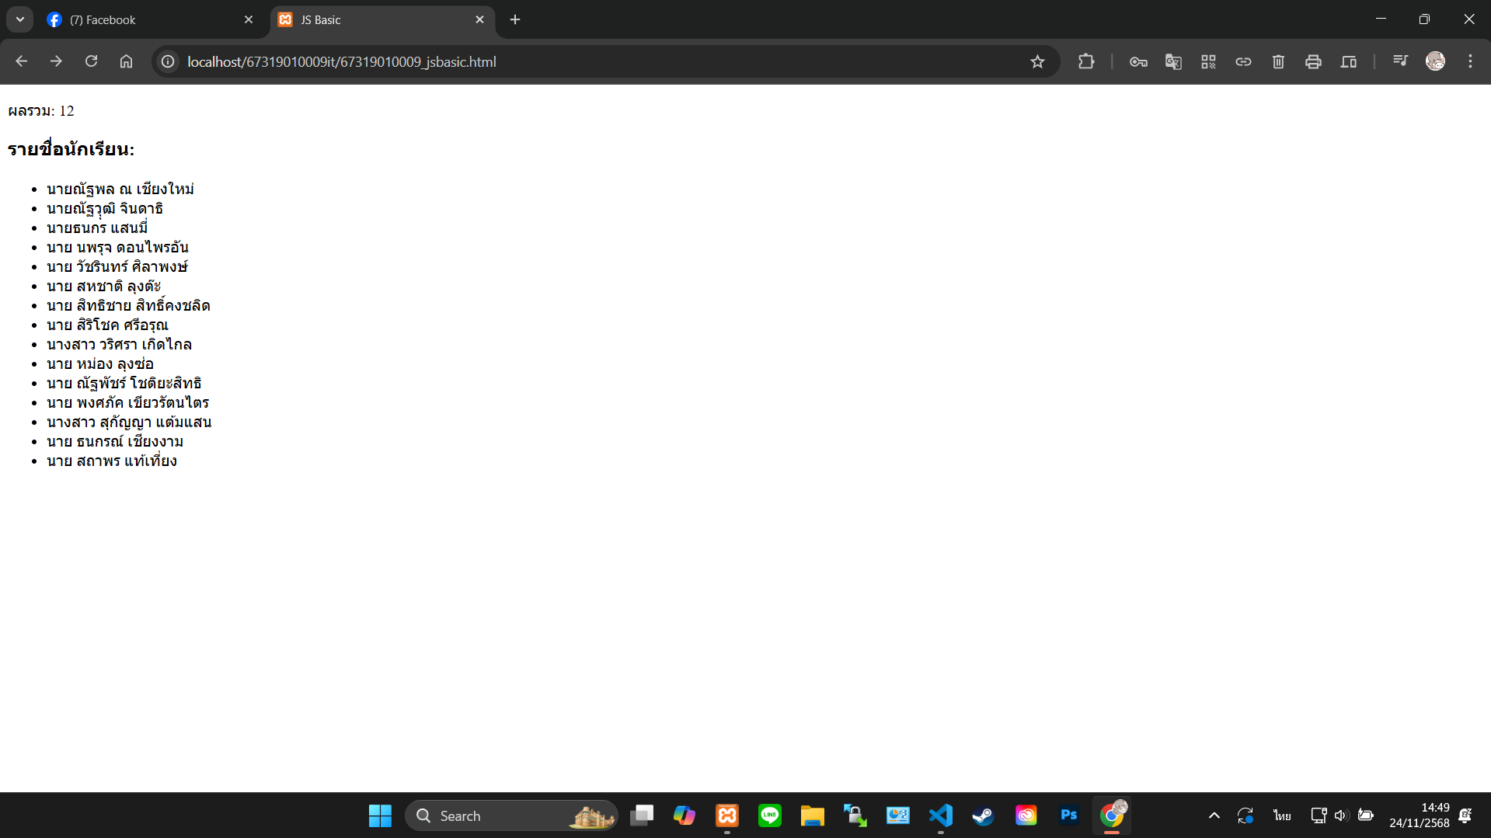
Task: Open the volume speaker control
Action: pos(1341,815)
